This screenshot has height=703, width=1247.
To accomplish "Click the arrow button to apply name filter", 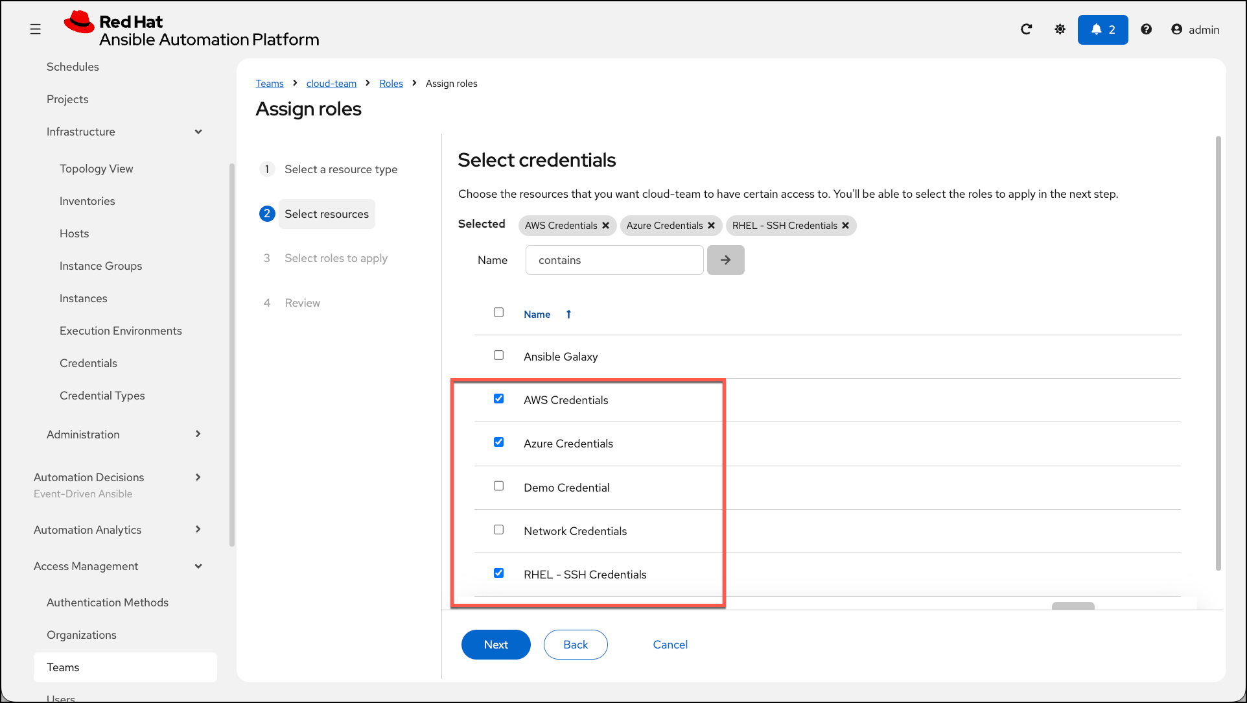I will click(725, 260).
